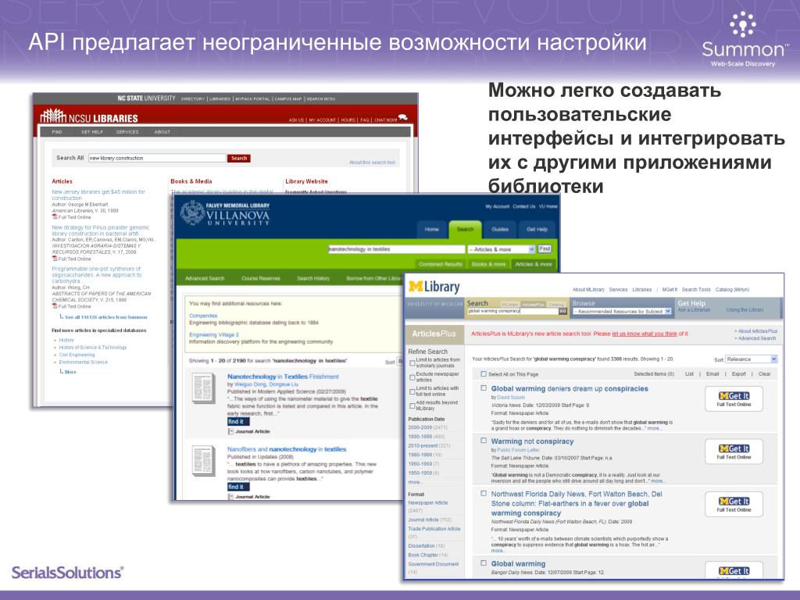Image resolution: width=800 pixels, height=600 pixels.
Task: Check Add results beyond MLibrary
Action: coord(412,405)
